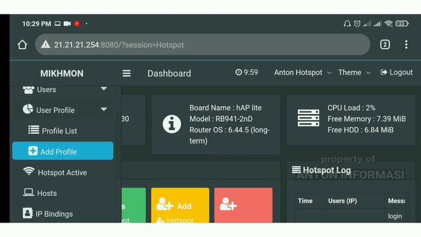421x237 pixels.
Task: Tap the alarm clock status icon
Action: 357,24
